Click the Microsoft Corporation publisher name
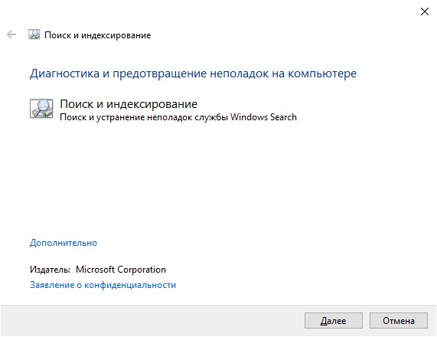Viewport: 437px width, 337px height. (x=121, y=270)
